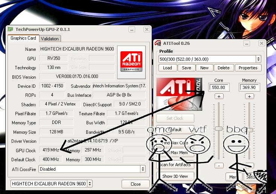Select the Graphics Card tab

click(23, 38)
